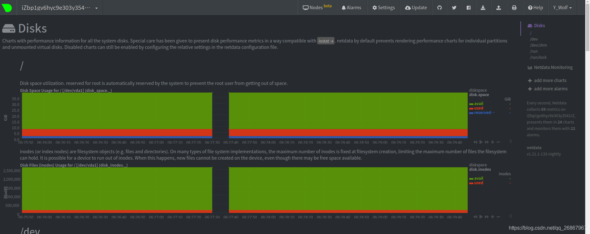The height and width of the screenshot is (234, 590).
Task: Open the Settings dialog
Action: (x=383, y=8)
